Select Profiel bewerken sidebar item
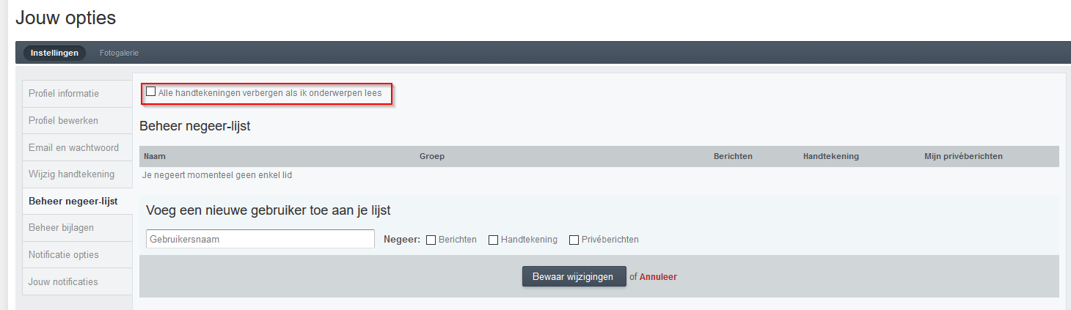 [78, 120]
